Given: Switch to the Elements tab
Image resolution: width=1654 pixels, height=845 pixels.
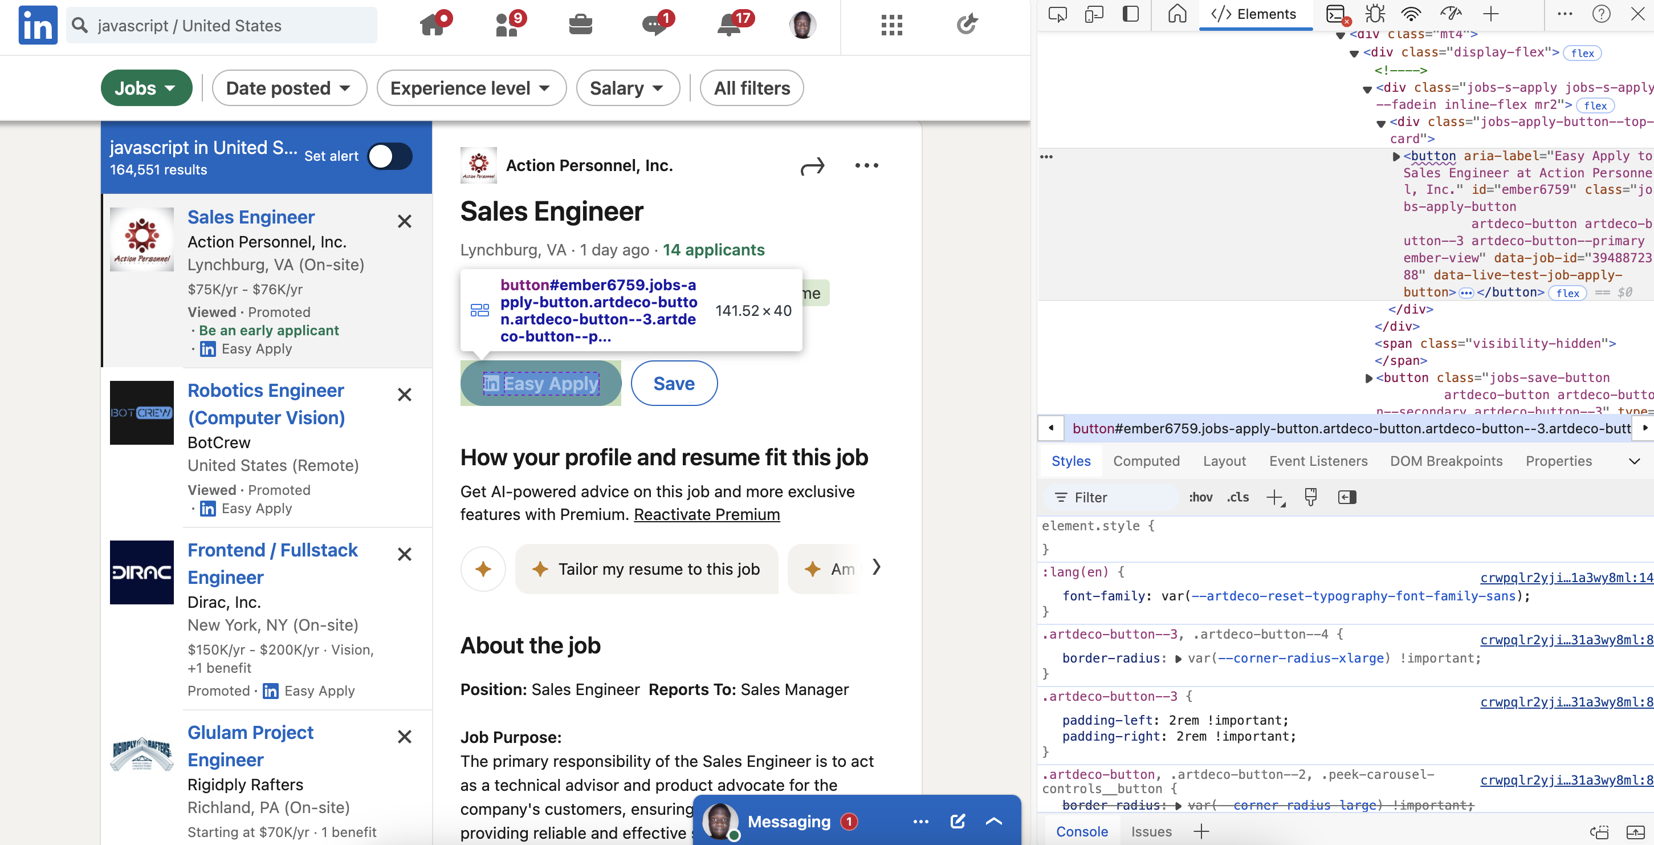Looking at the screenshot, I should pyautogui.click(x=1254, y=14).
